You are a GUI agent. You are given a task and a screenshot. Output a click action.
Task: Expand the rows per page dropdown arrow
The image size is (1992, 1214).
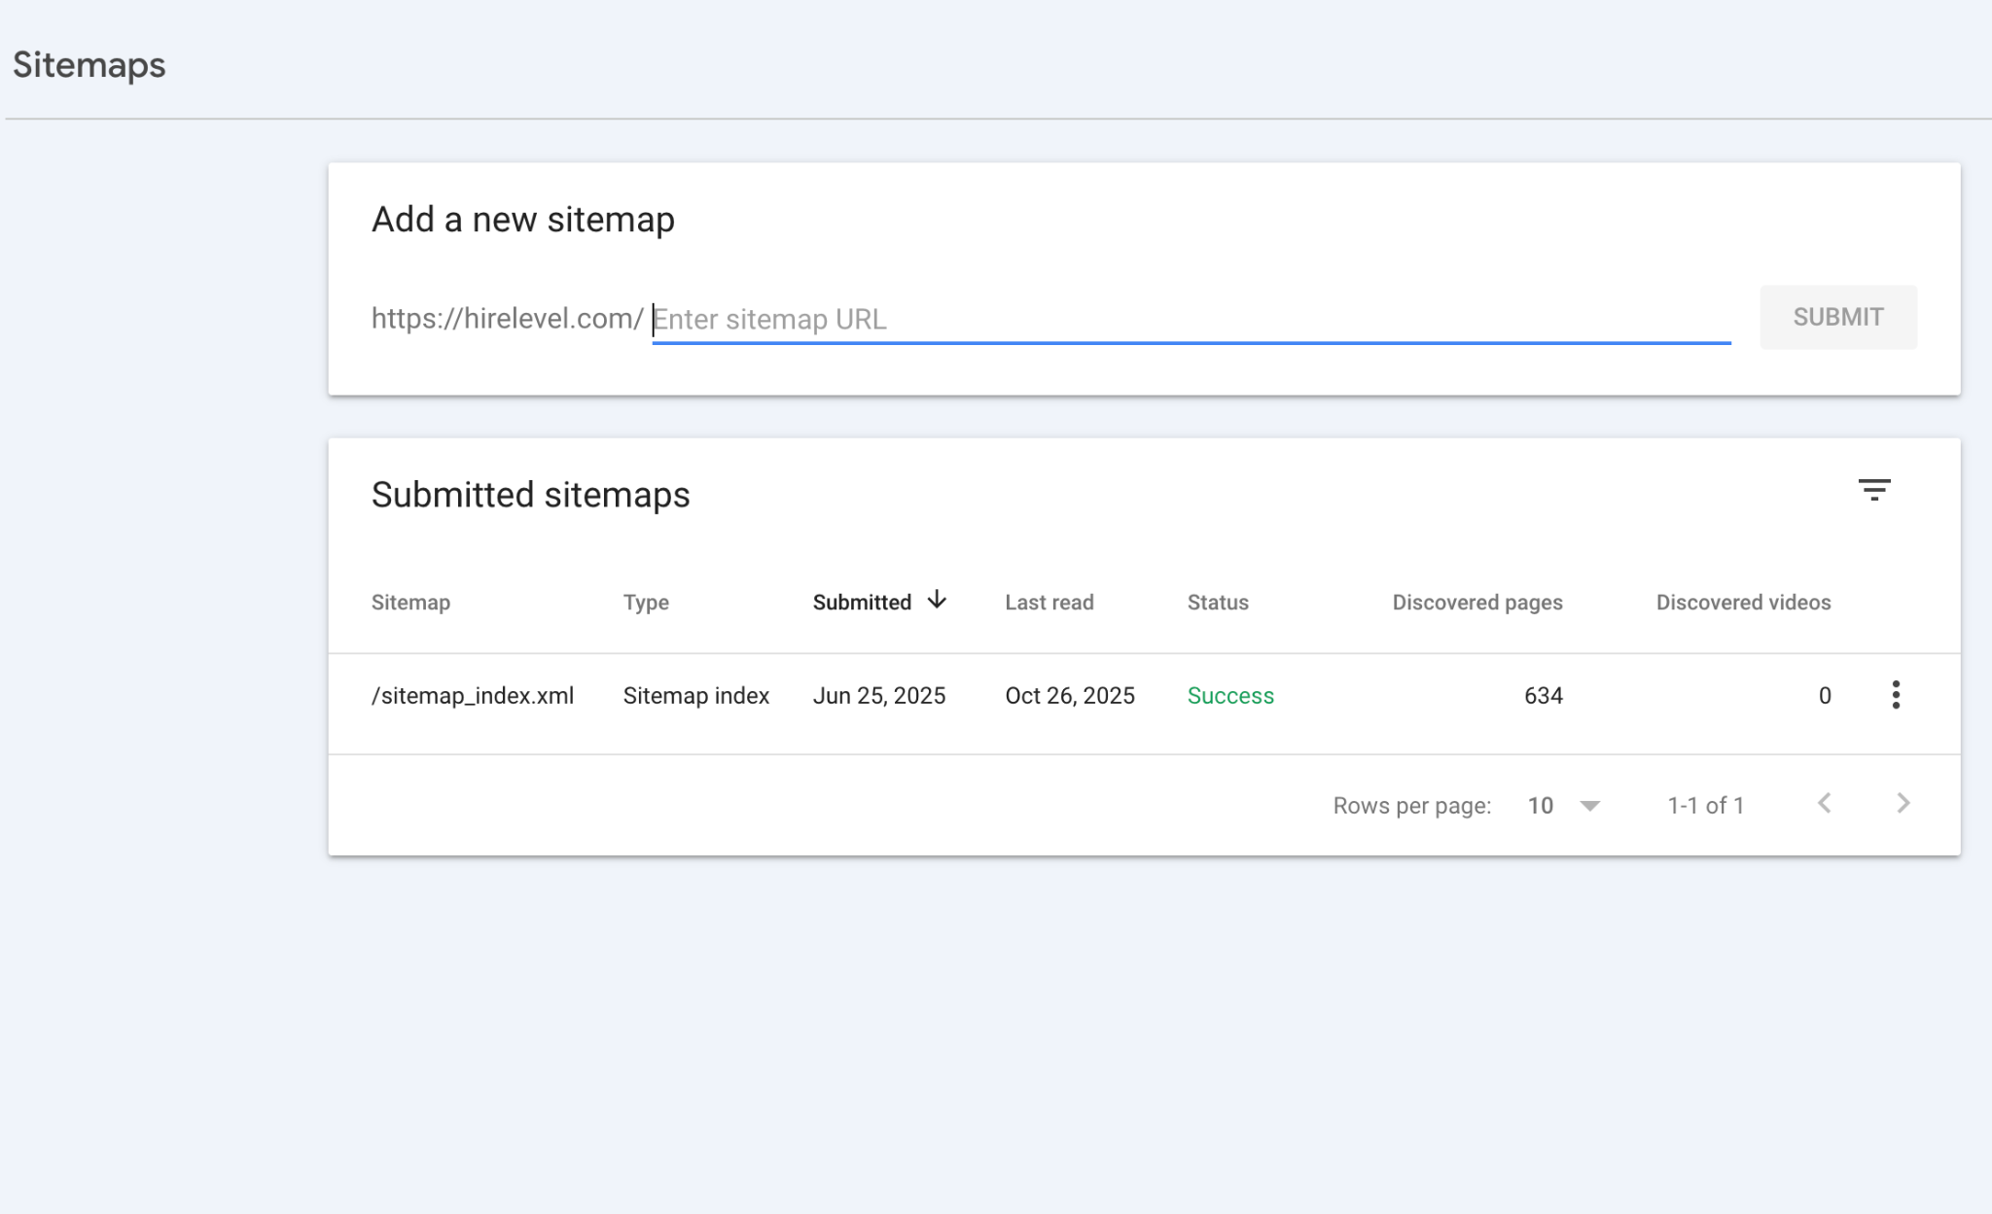[x=1590, y=806]
